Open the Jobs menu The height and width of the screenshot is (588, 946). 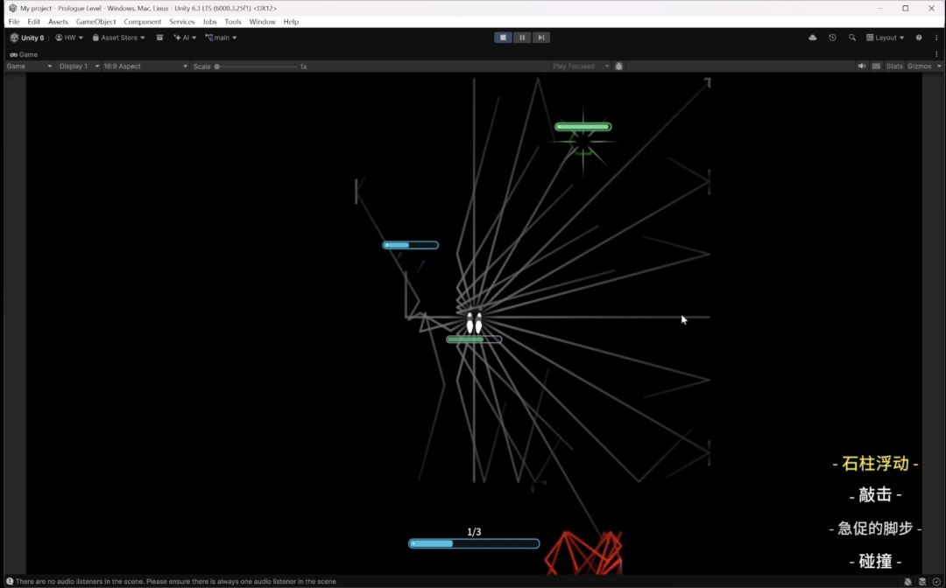[209, 22]
